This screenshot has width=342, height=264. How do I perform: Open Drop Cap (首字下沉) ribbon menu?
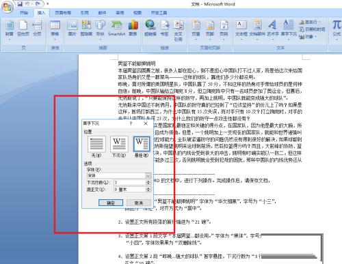[x=289, y=30]
